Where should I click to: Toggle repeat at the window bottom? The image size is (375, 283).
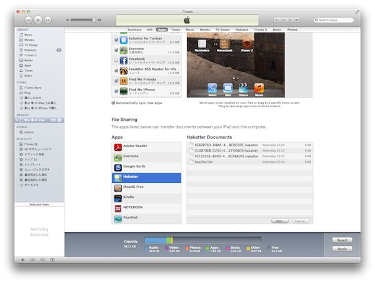pyautogui.click(x=42, y=260)
